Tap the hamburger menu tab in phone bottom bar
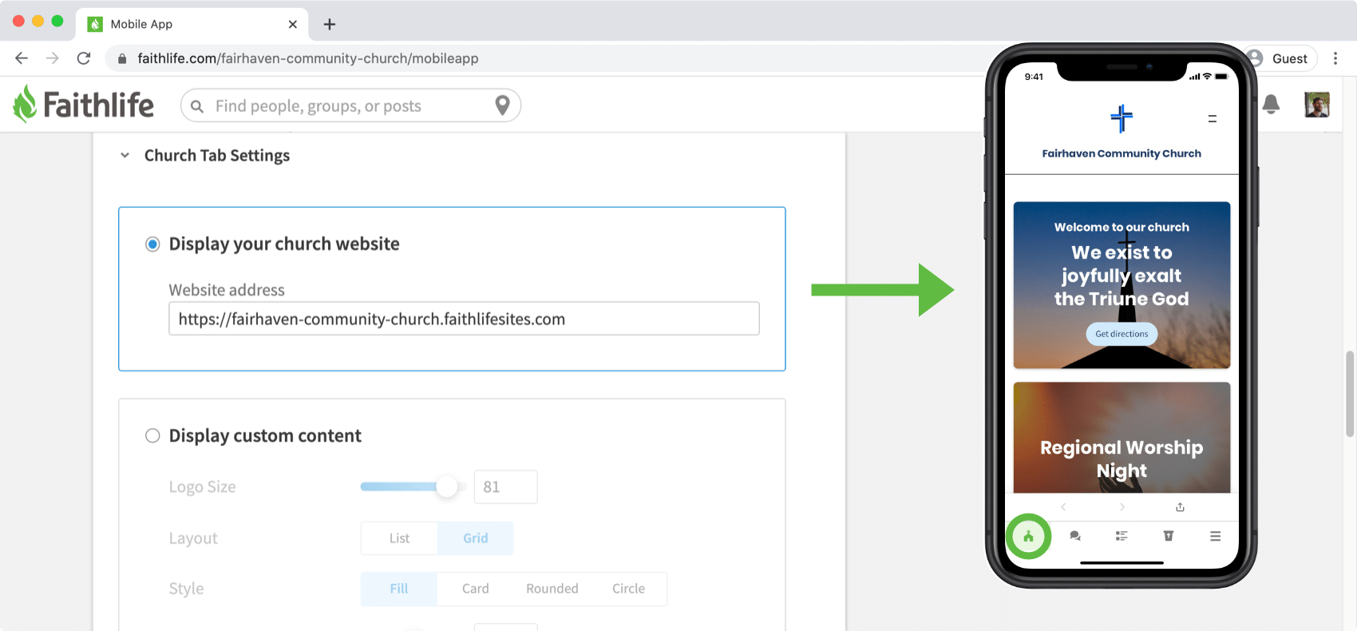Screen dimensions: 1357x631 pyautogui.click(x=1215, y=536)
